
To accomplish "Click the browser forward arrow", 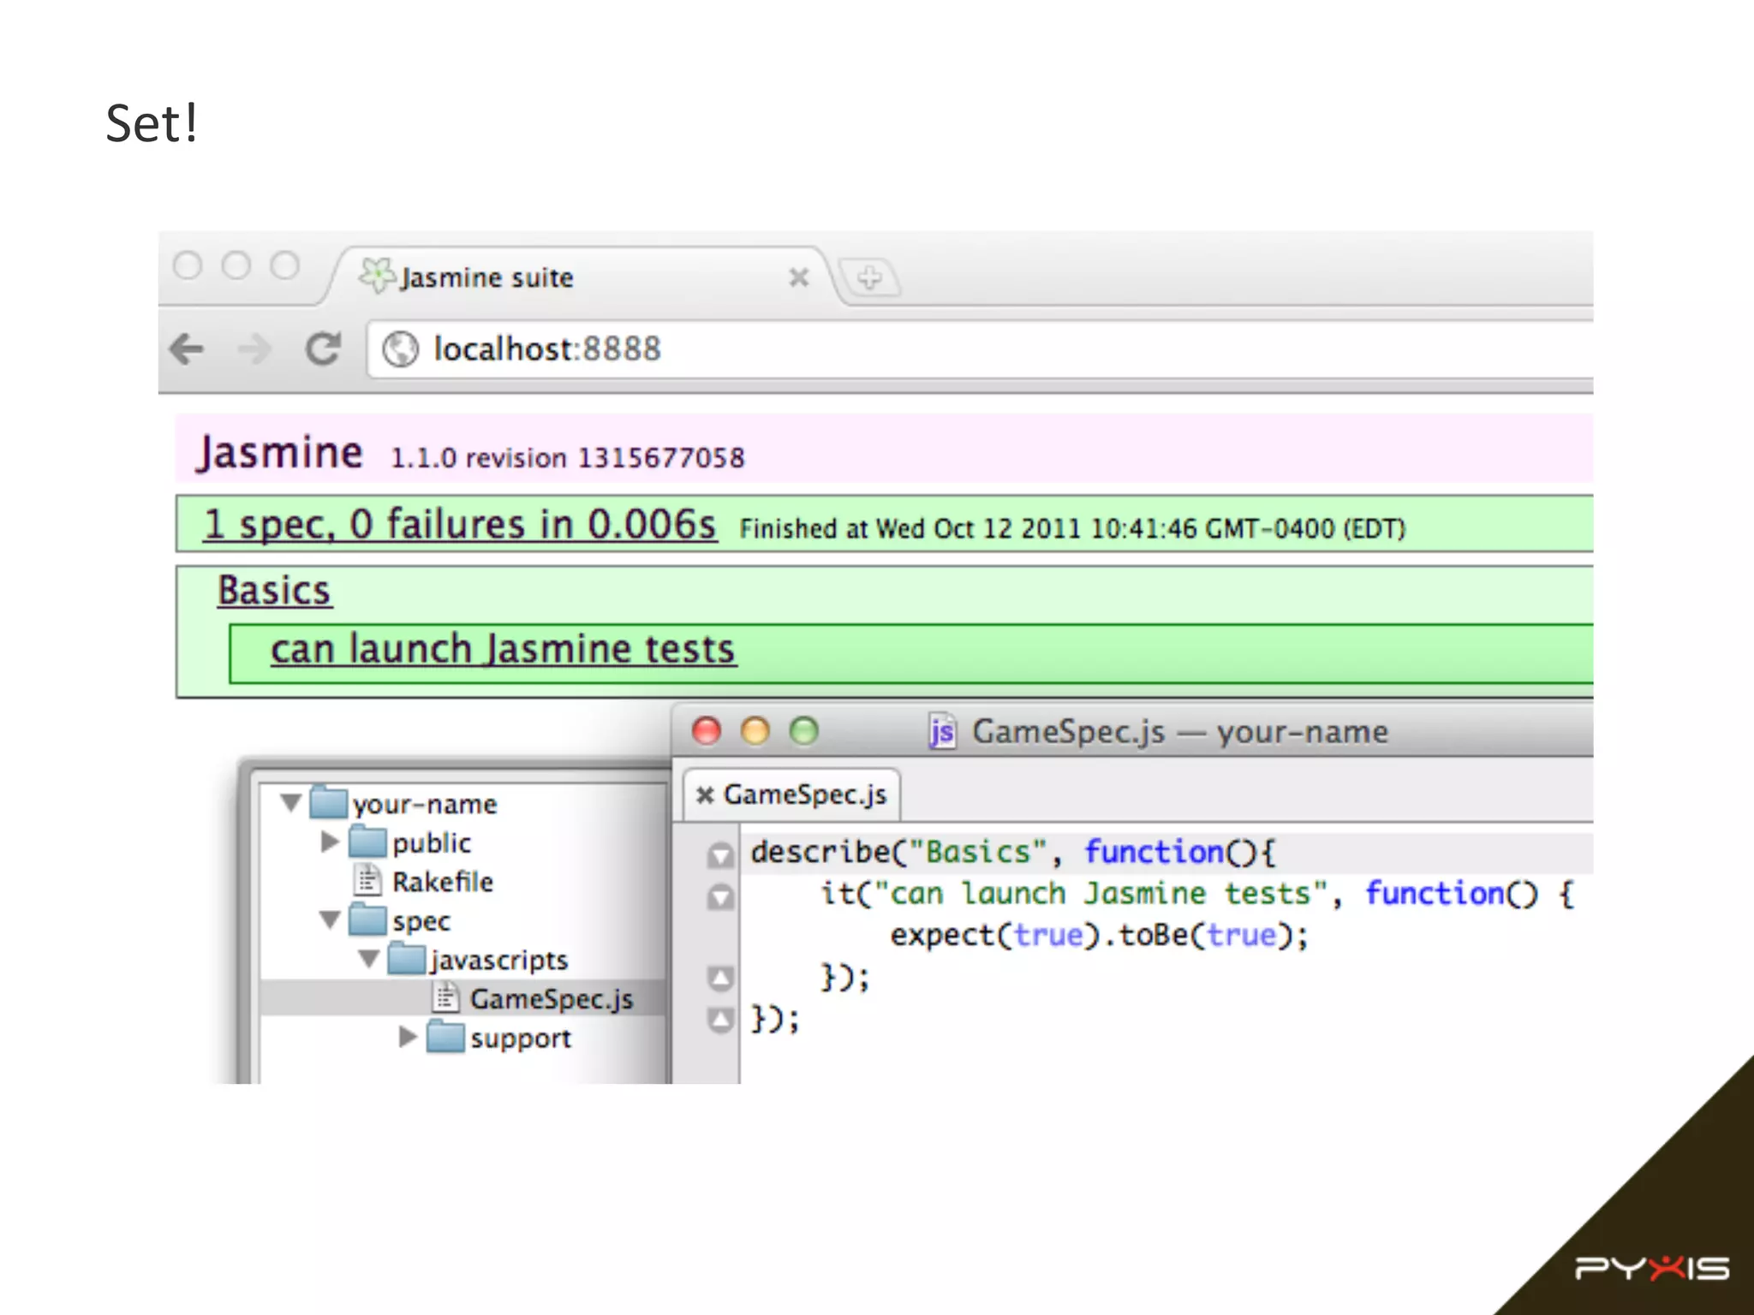I will (254, 349).
